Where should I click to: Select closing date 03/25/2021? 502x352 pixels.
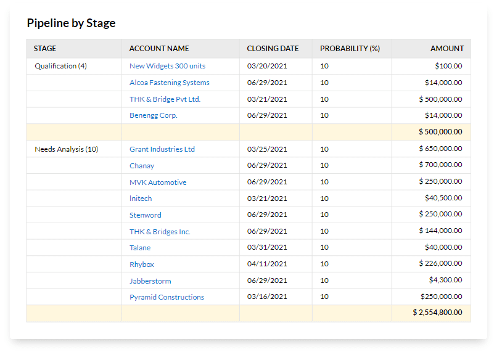[x=267, y=149]
